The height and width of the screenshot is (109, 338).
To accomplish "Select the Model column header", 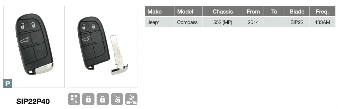I will coord(189,12).
